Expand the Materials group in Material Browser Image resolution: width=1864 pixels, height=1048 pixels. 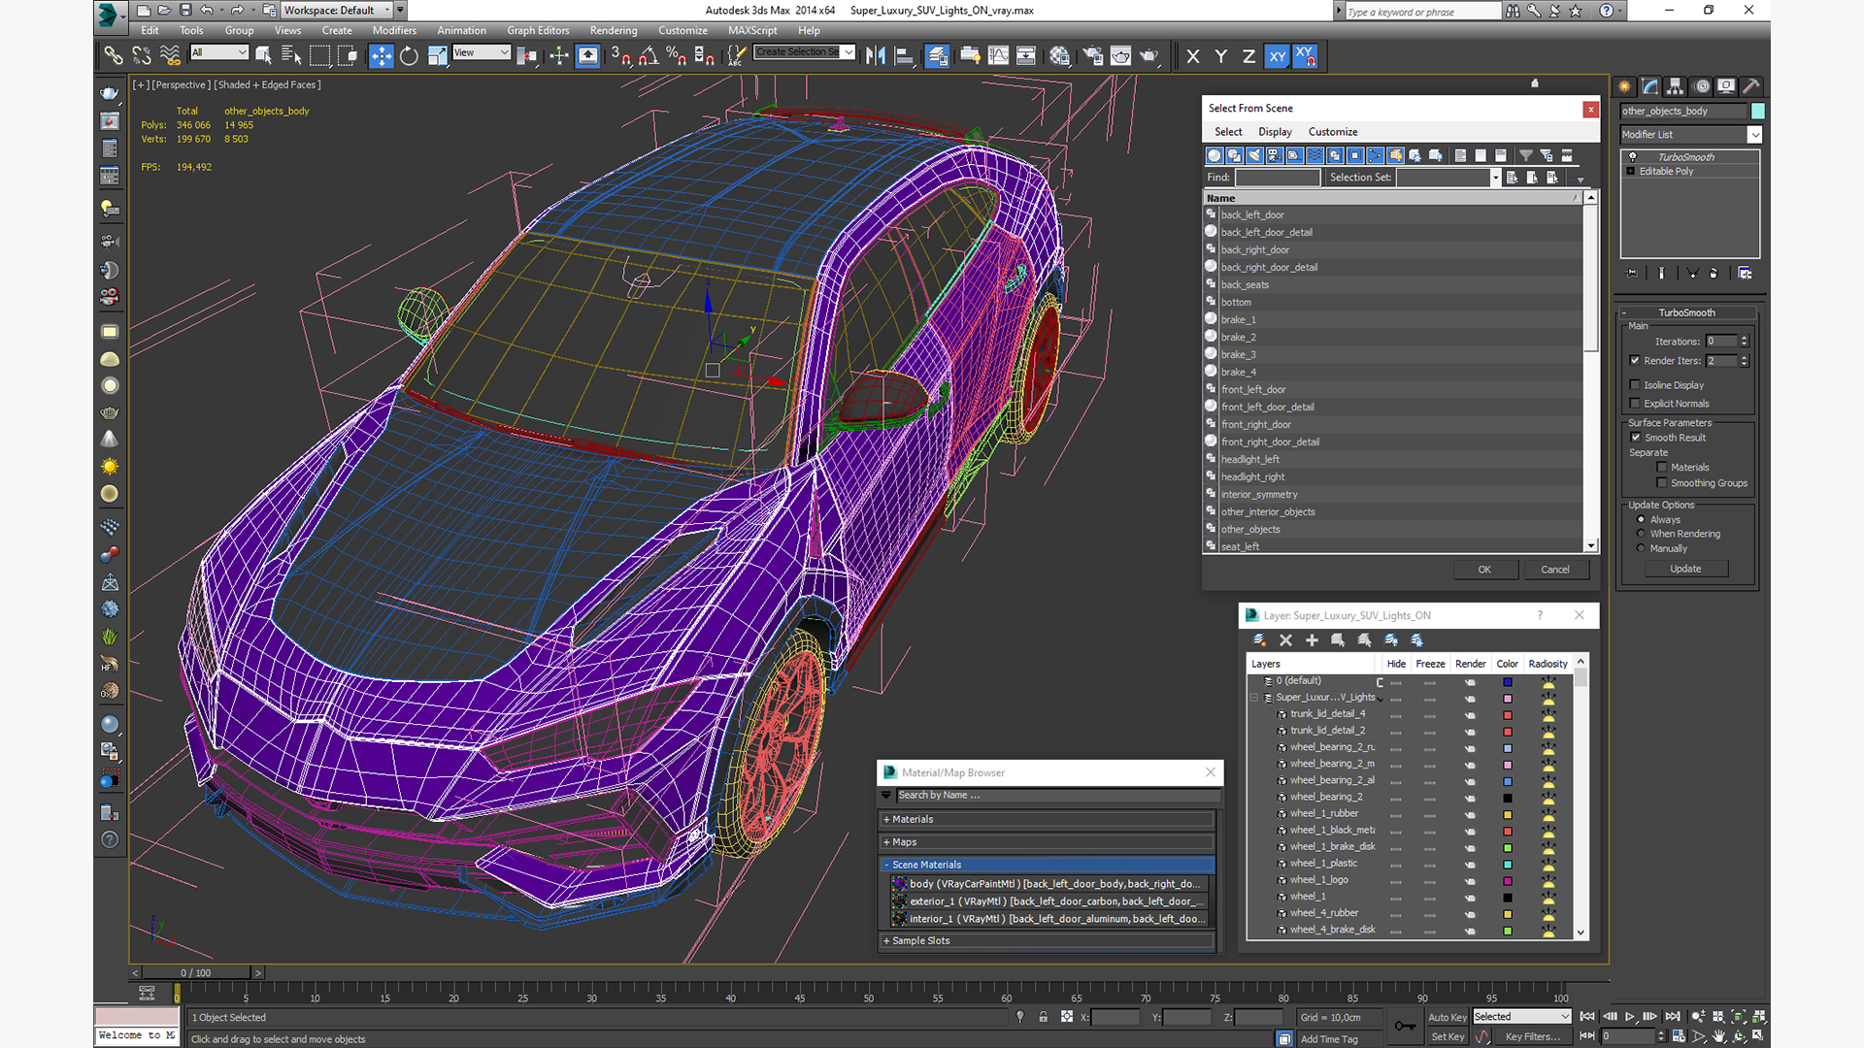click(x=1047, y=820)
